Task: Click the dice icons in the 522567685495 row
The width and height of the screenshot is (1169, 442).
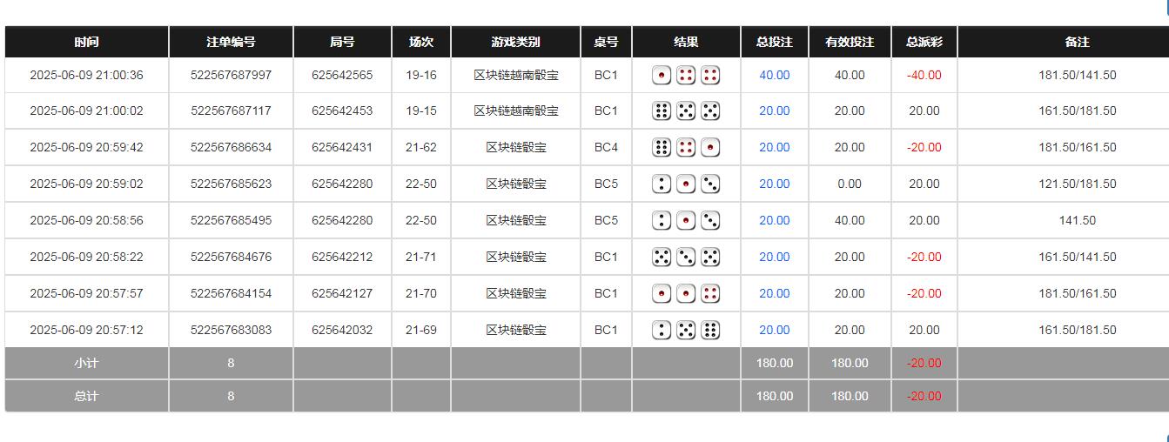Action: (686, 221)
